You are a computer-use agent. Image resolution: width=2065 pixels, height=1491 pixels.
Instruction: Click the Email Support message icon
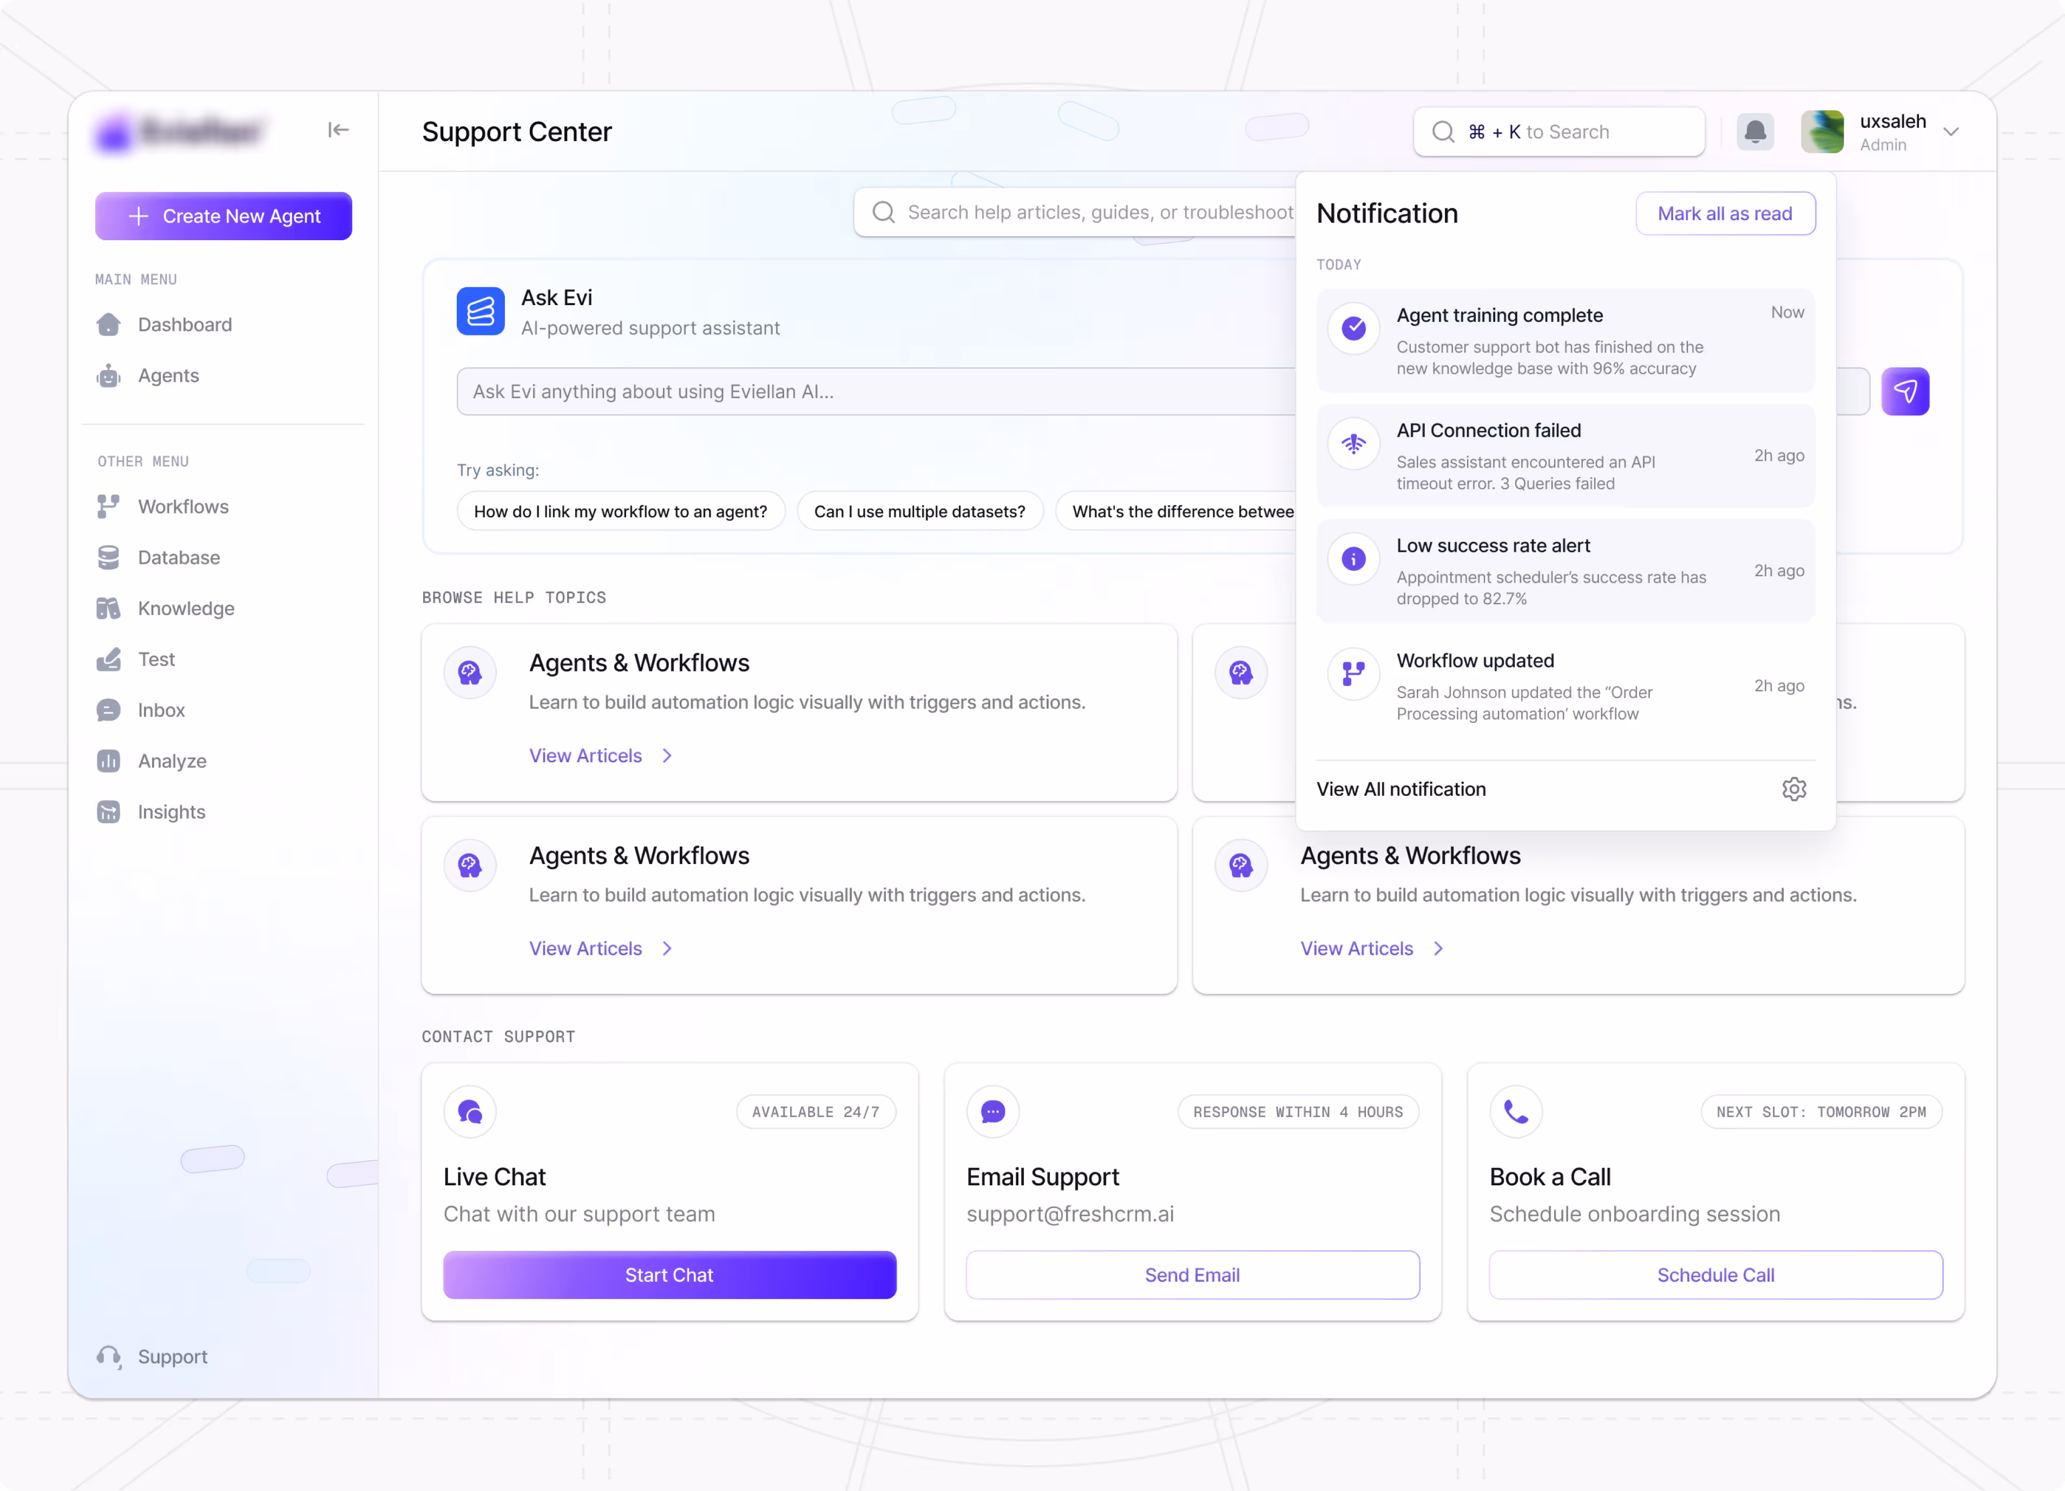992,1111
